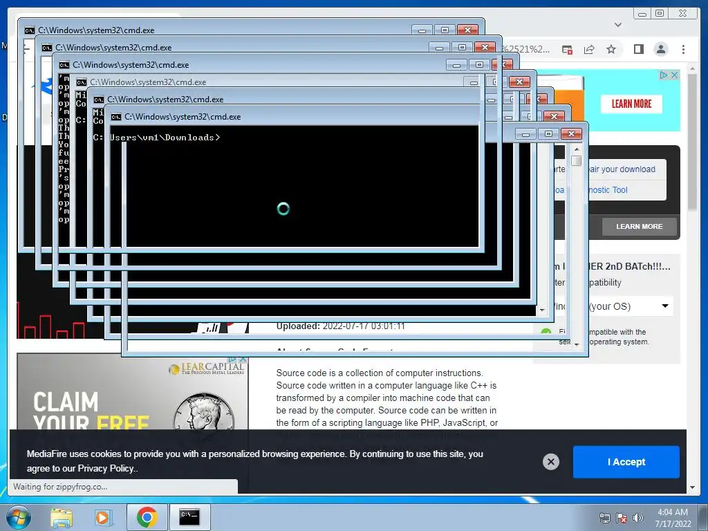
Task: Click the browser scrollbar up arrow
Action: pyautogui.click(x=692, y=68)
